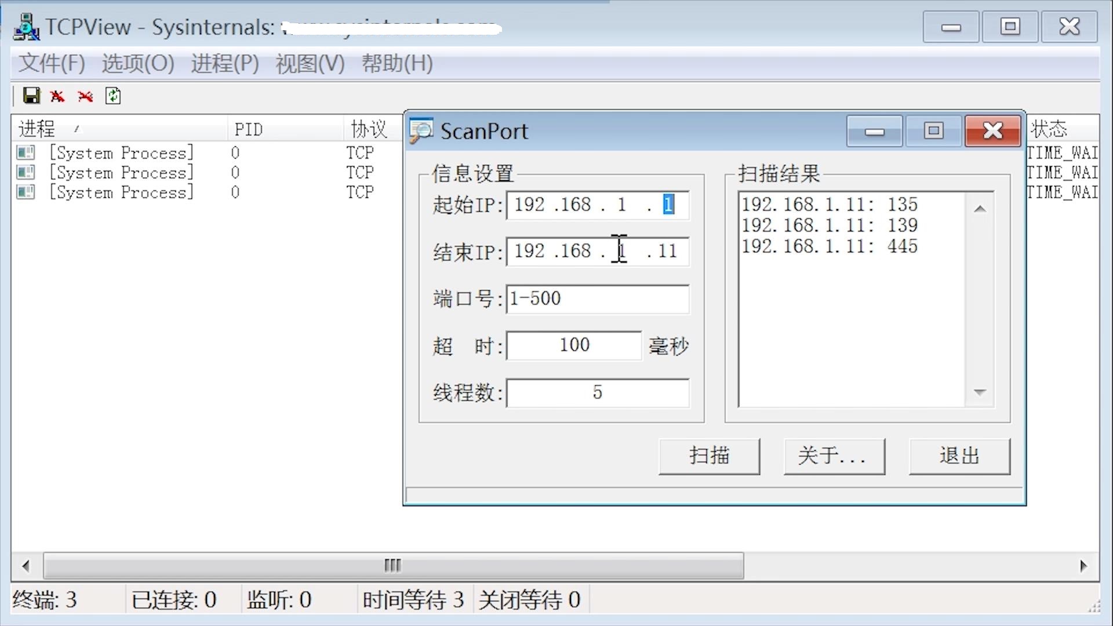Open the 文件(F) menu
Image resolution: width=1113 pixels, height=626 pixels.
(x=52, y=63)
